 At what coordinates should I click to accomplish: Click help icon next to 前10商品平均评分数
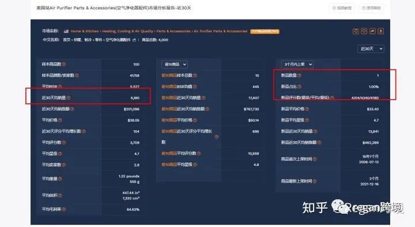(199, 153)
